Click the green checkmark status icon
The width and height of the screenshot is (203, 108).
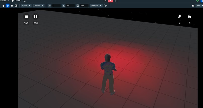[197, 1]
